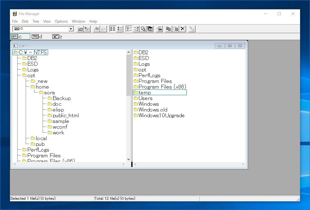The width and height of the screenshot is (310, 210).
Task: Click the tree pane vertical scrollbar down arrow
Action: tap(128, 159)
